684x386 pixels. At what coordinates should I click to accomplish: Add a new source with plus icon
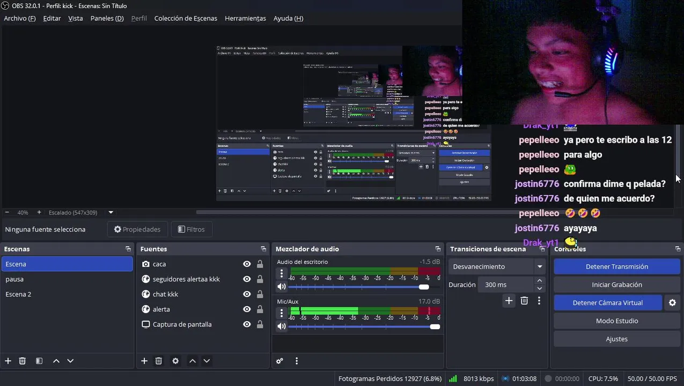[x=144, y=361]
